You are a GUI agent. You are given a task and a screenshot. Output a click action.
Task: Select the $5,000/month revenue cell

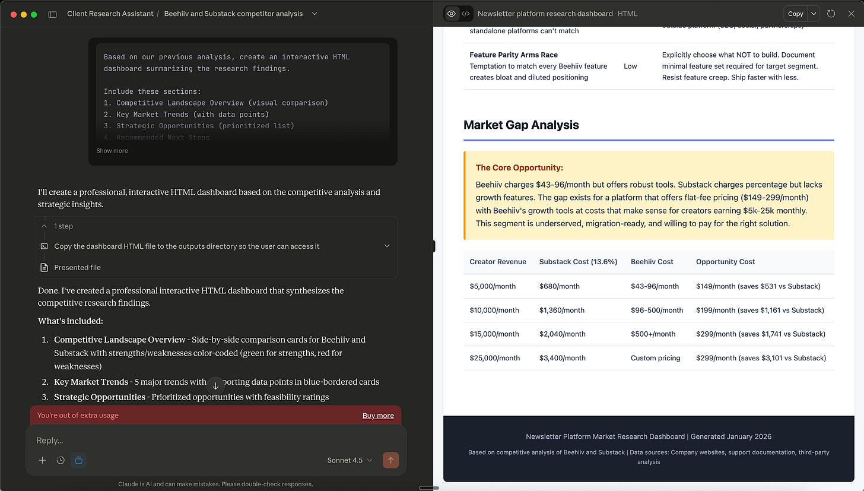coord(493,286)
